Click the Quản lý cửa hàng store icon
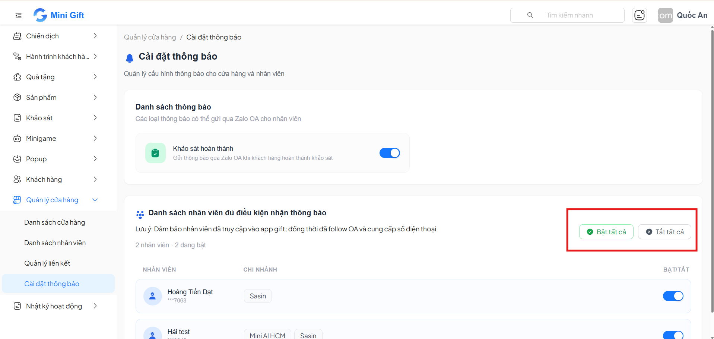Screen dimensions: 714x339 tap(17, 200)
